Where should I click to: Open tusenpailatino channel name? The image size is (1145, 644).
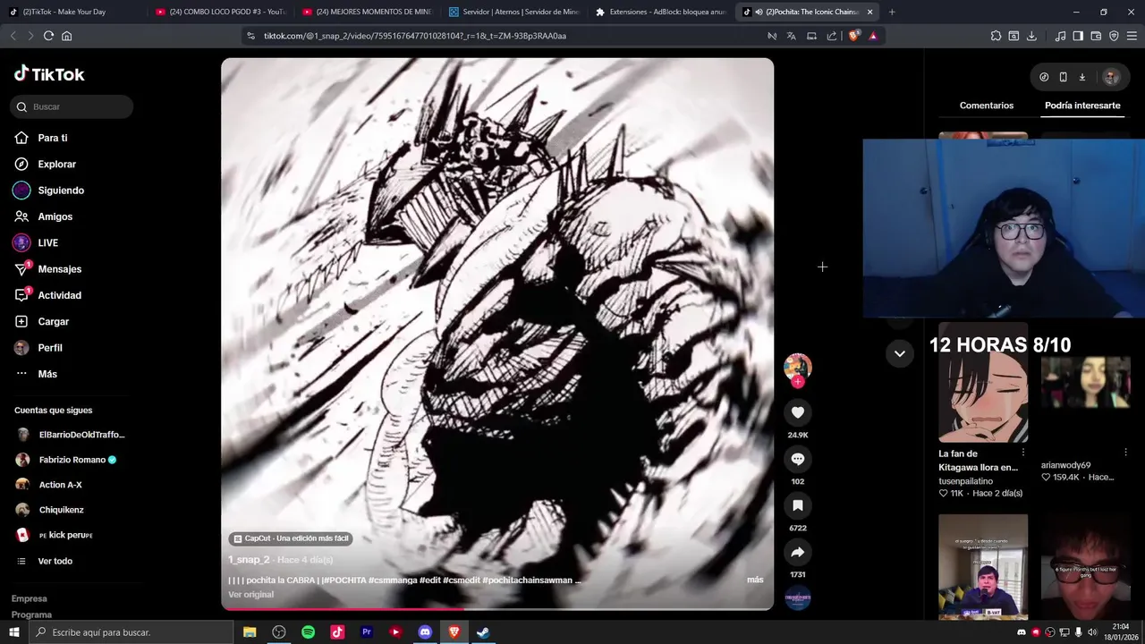tap(965, 481)
